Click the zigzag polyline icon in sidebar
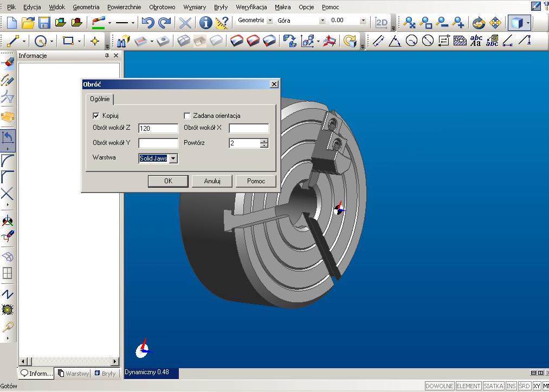Viewport: 549px width, 392px height. [8, 294]
